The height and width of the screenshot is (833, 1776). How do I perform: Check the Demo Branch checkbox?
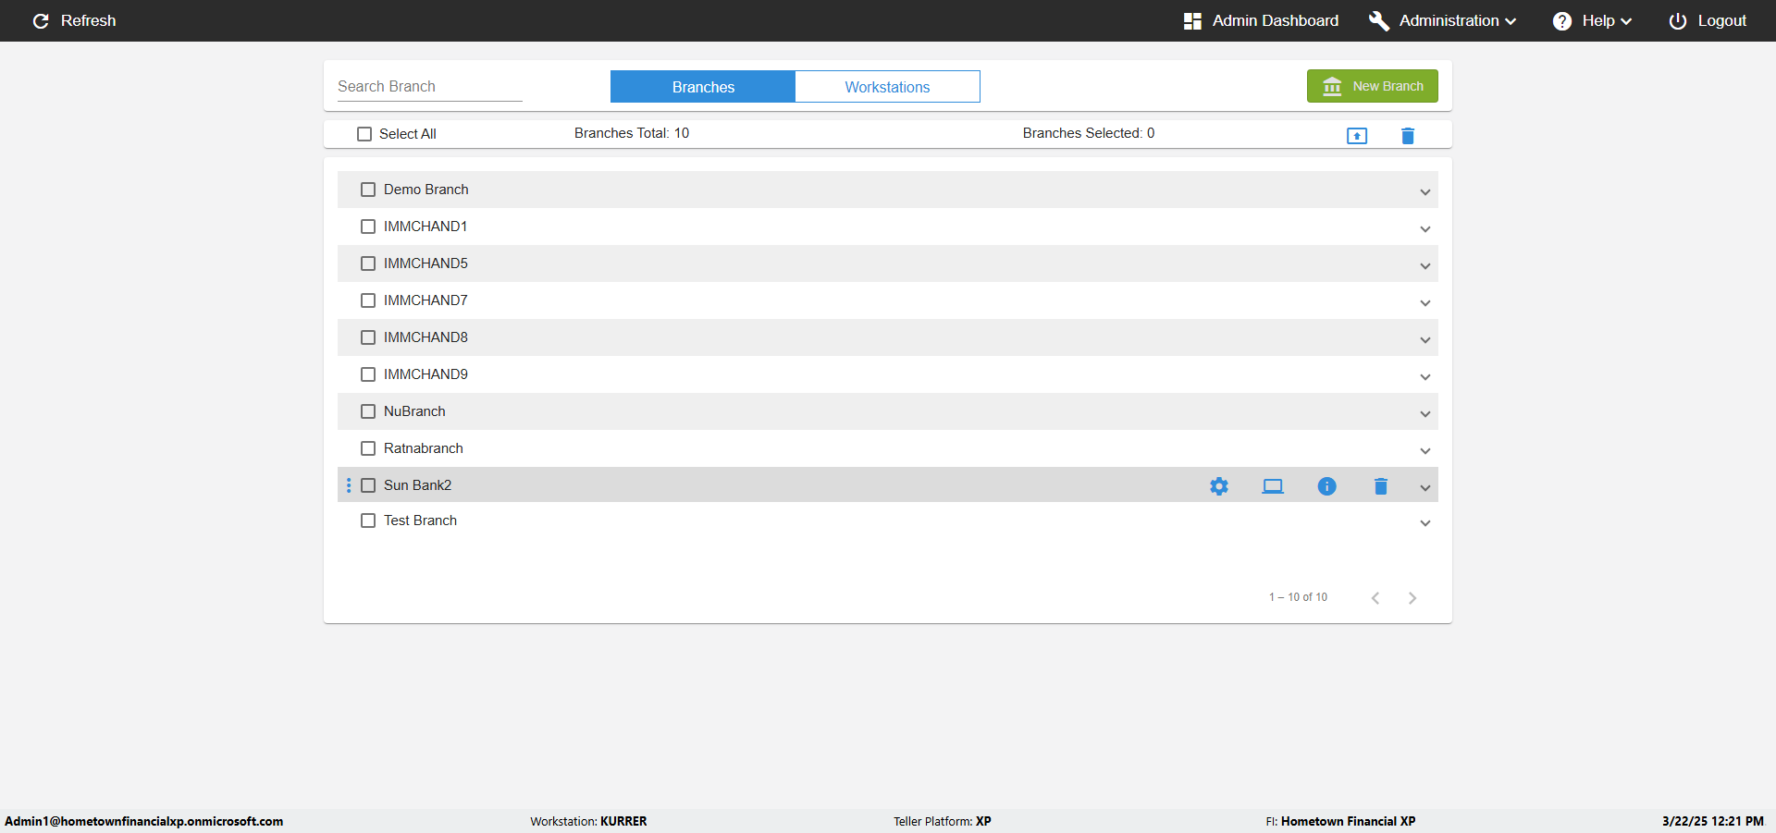pyautogui.click(x=368, y=190)
